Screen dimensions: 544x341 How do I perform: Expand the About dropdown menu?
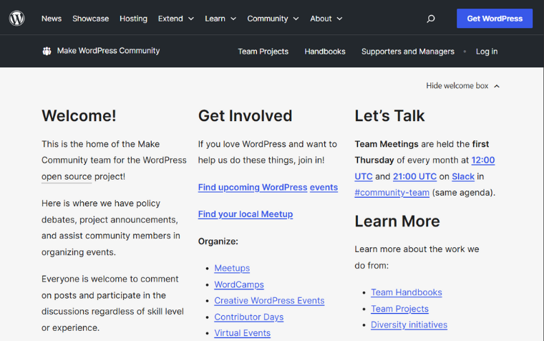[x=326, y=19]
